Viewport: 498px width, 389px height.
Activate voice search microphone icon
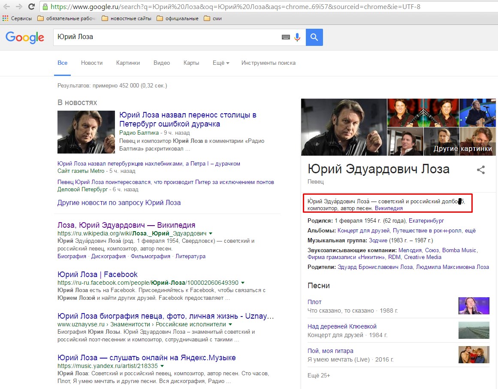[x=297, y=37]
